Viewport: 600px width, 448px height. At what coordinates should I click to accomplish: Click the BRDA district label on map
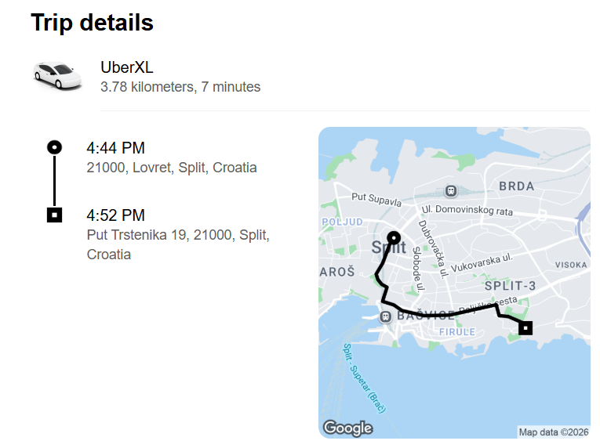click(x=516, y=186)
